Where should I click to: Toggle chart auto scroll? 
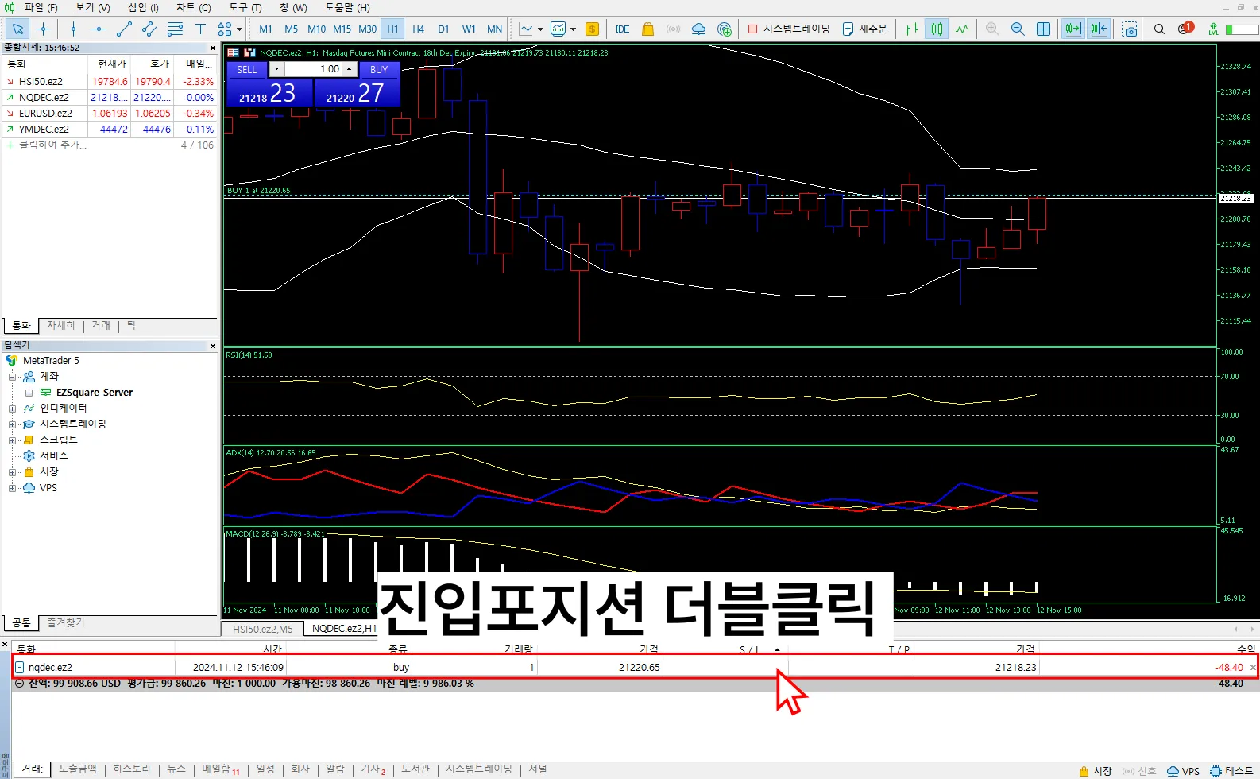tap(1073, 29)
